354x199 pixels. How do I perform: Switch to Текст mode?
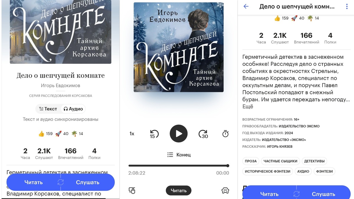pos(48,109)
